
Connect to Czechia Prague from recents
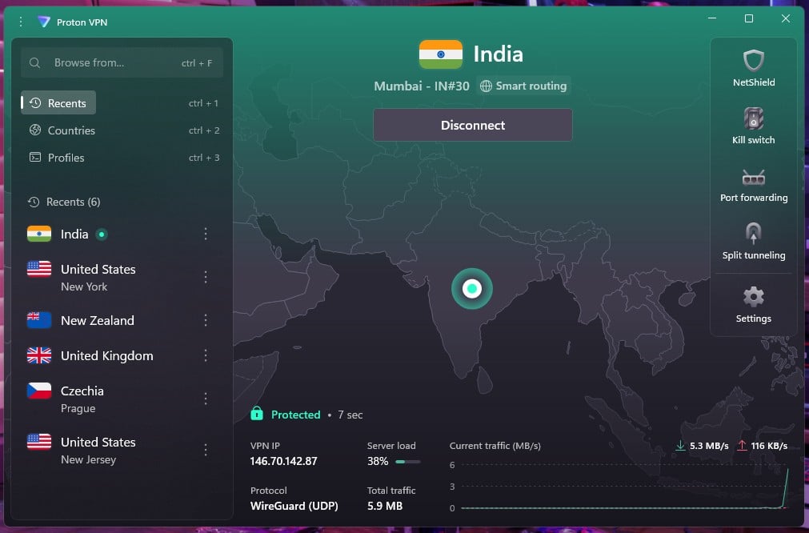(82, 399)
